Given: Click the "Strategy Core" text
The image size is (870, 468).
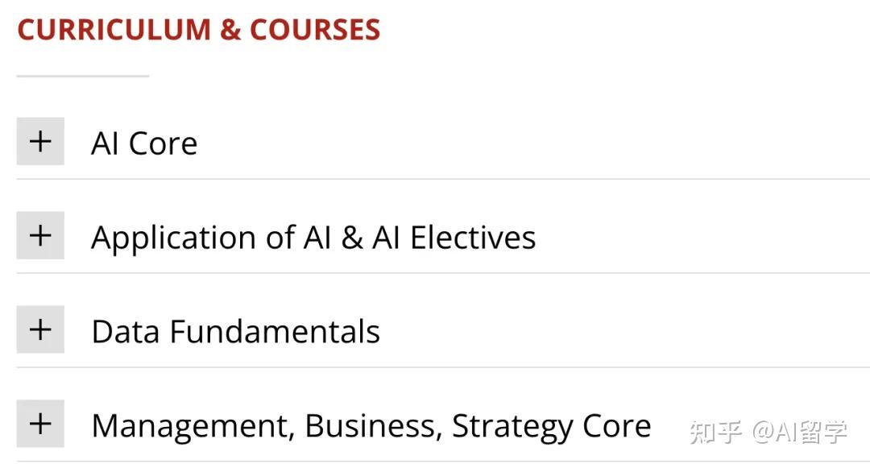Looking at the screenshot, I should click(551, 426).
